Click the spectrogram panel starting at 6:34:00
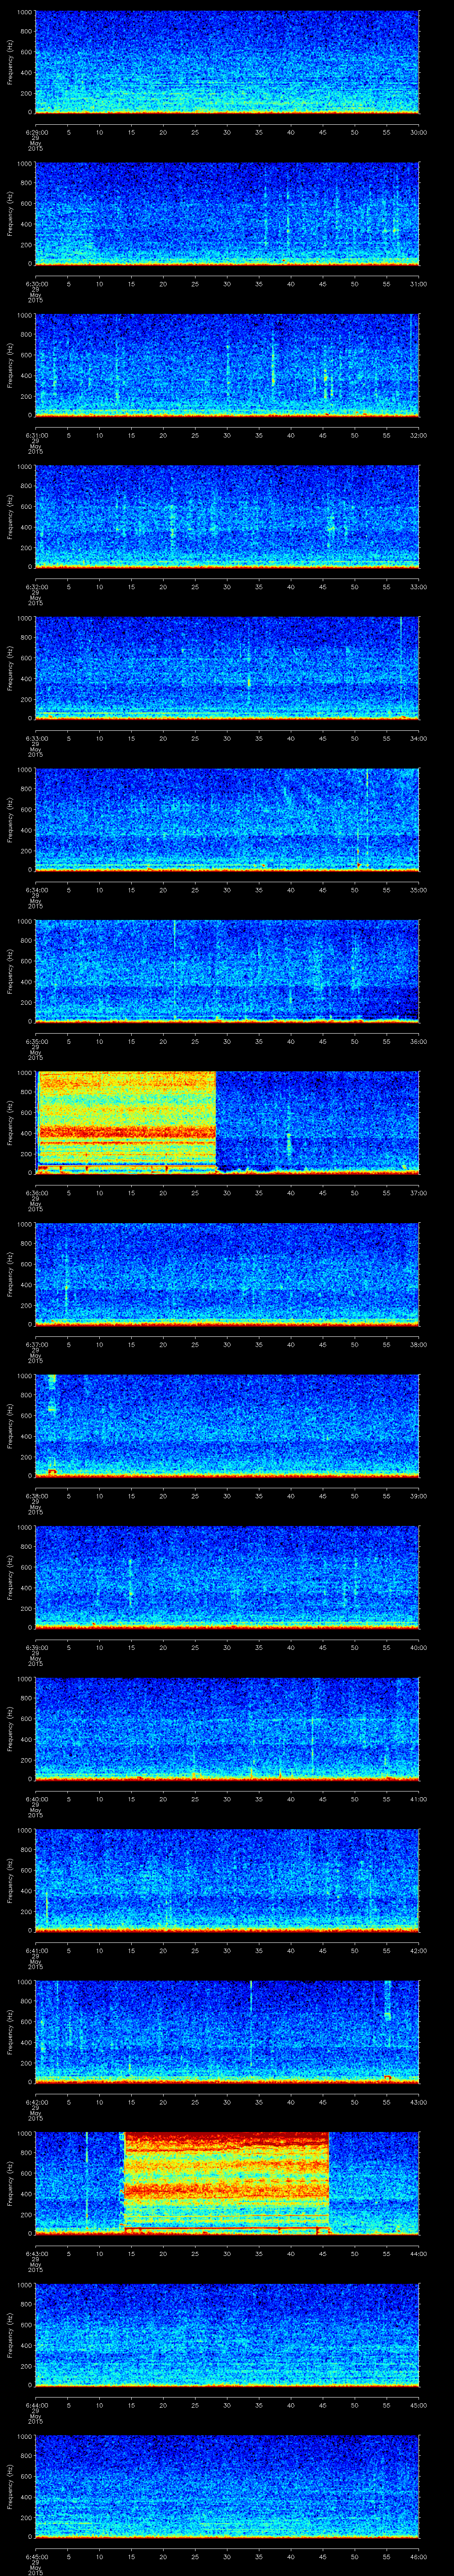The width and height of the screenshot is (454, 2576). tap(227, 820)
